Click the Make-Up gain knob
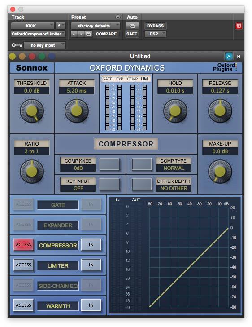Viewport: 252px width, 327px height. [220, 172]
